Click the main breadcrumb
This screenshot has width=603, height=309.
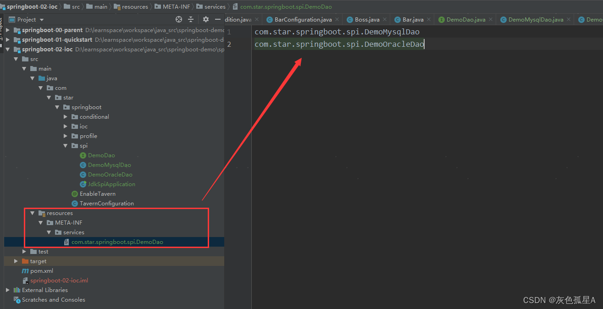[97, 6]
